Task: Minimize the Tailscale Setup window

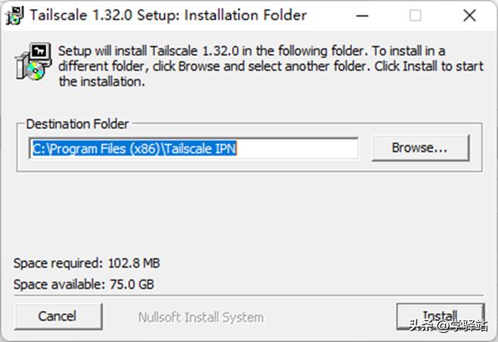Action: pyautogui.click(x=367, y=15)
